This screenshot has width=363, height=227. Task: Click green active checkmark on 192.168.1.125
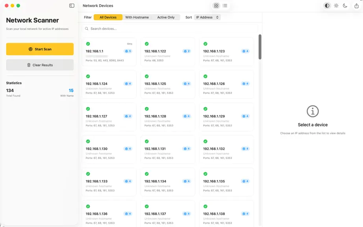coord(146,76)
